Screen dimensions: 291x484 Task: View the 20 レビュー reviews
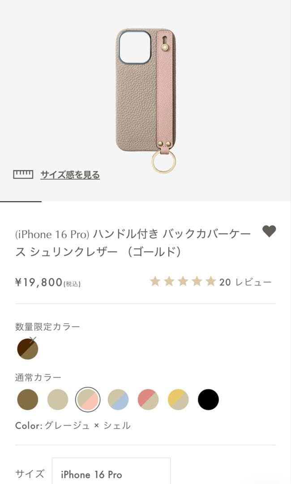(x=245, y=282)
